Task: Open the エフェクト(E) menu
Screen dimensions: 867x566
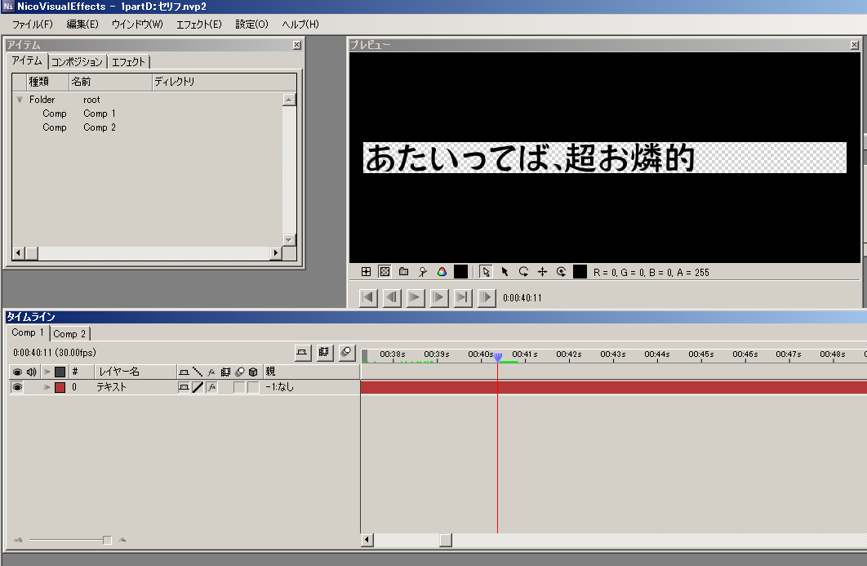Action: click(199, 25)
